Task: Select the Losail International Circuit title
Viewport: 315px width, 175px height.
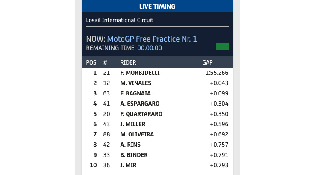Action: (x=120, y=20)
